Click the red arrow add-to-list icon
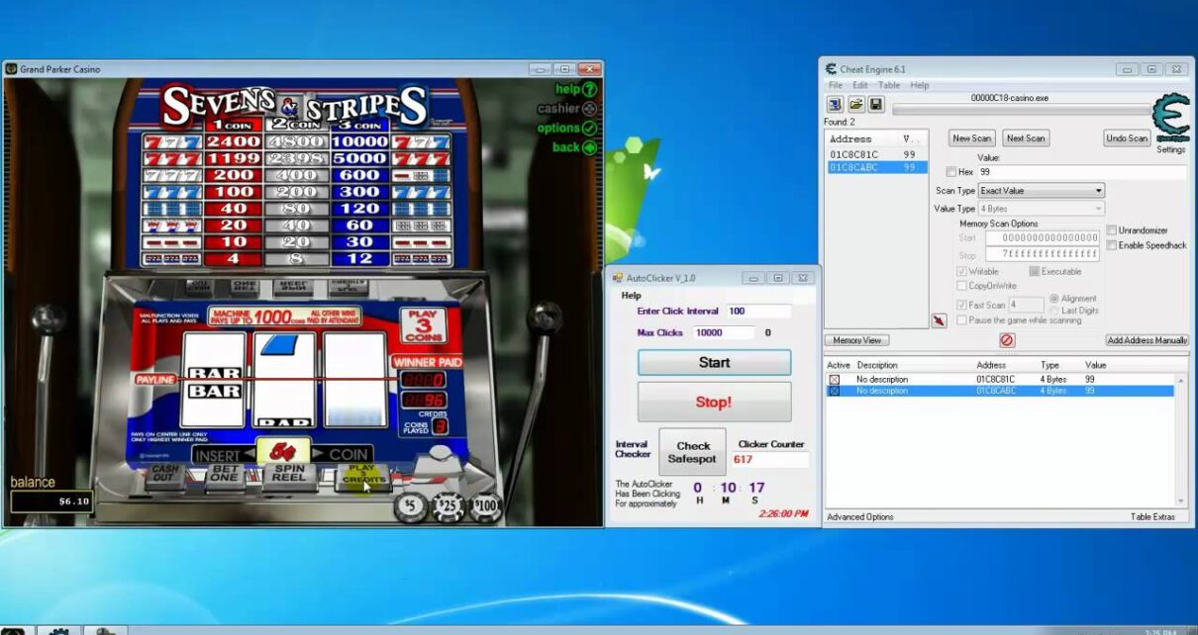This screenshot has height=635, width=1198. (939, 320)
